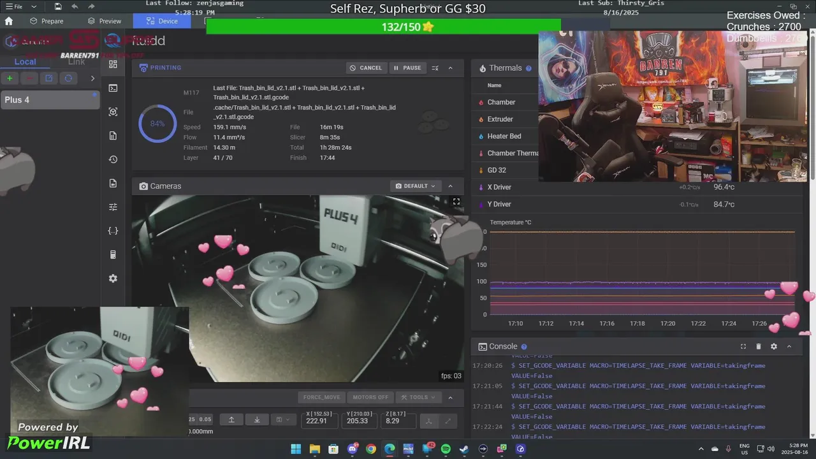
Task: Select the Local printers tab
Action: [x=25, y=62]
